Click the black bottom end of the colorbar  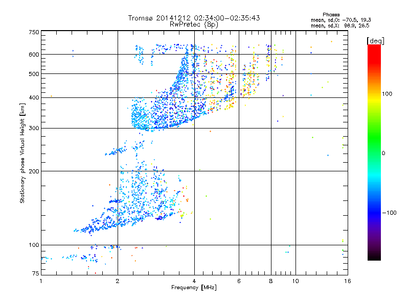[374, 257]
